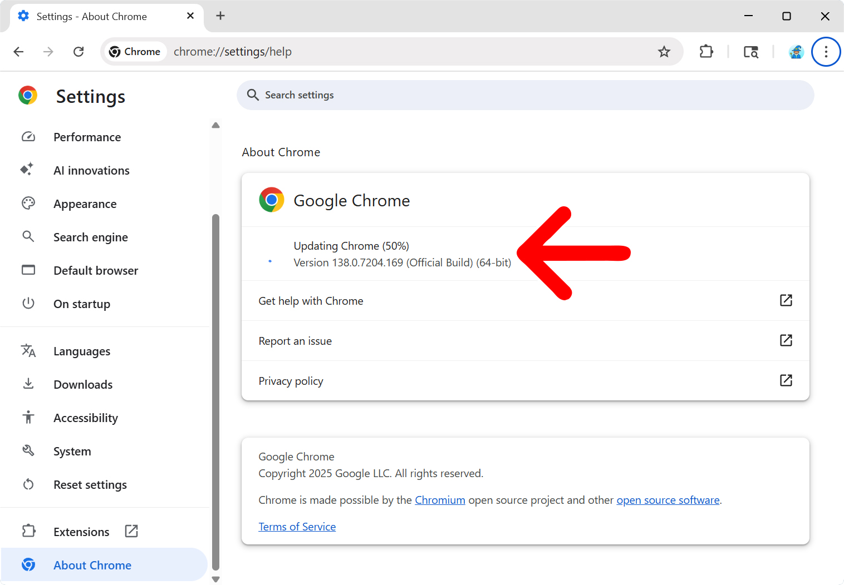Open the Terms of Service link
The height and width of the screenshot is (585, 844).
tap(297, 527)
